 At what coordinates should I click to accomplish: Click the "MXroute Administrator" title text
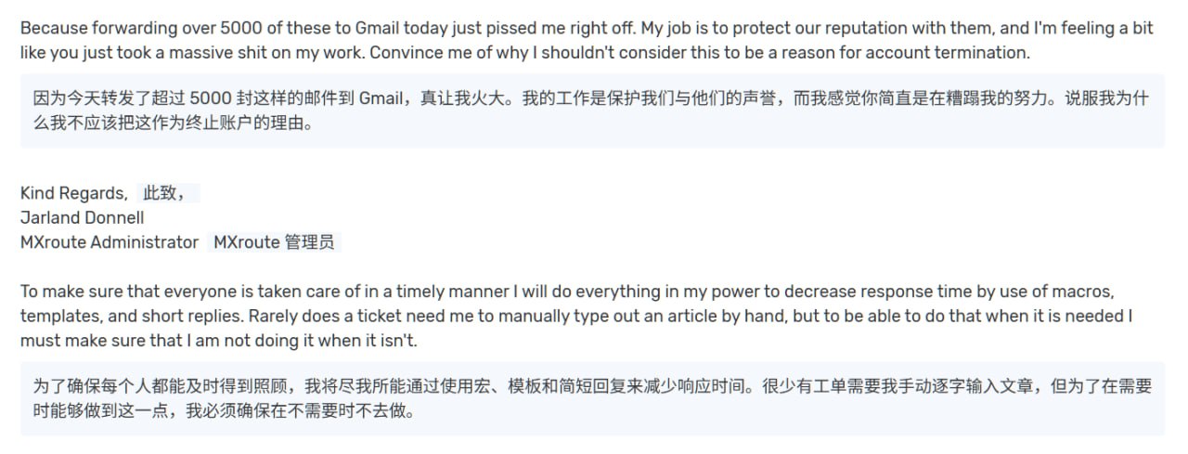110,241
